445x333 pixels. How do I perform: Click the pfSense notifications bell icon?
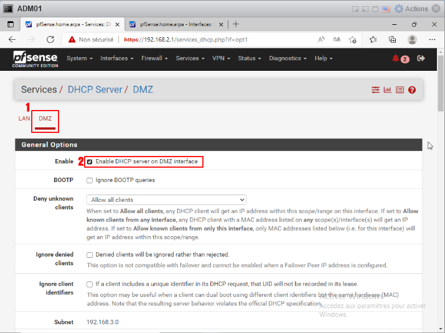[396, 58]
